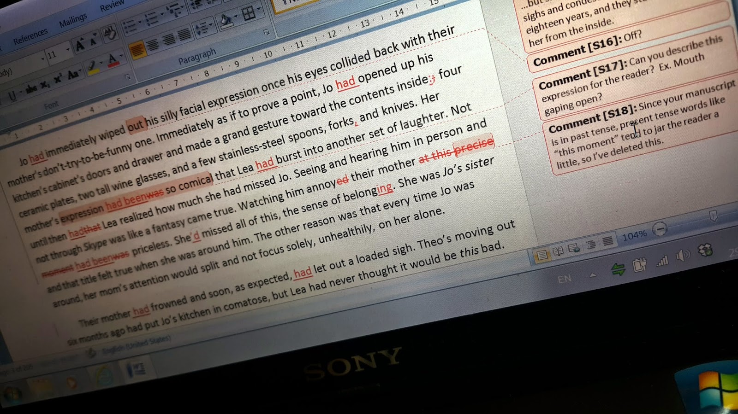The height and width of the screenshot is (414, 738).
Task: Click the EN language indicator
Action: point(565,279)
